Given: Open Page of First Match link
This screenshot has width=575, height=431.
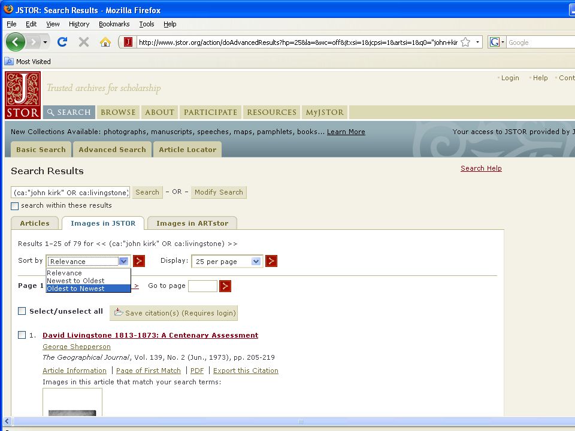Looking at the screenshot, I should pos(149,371).
